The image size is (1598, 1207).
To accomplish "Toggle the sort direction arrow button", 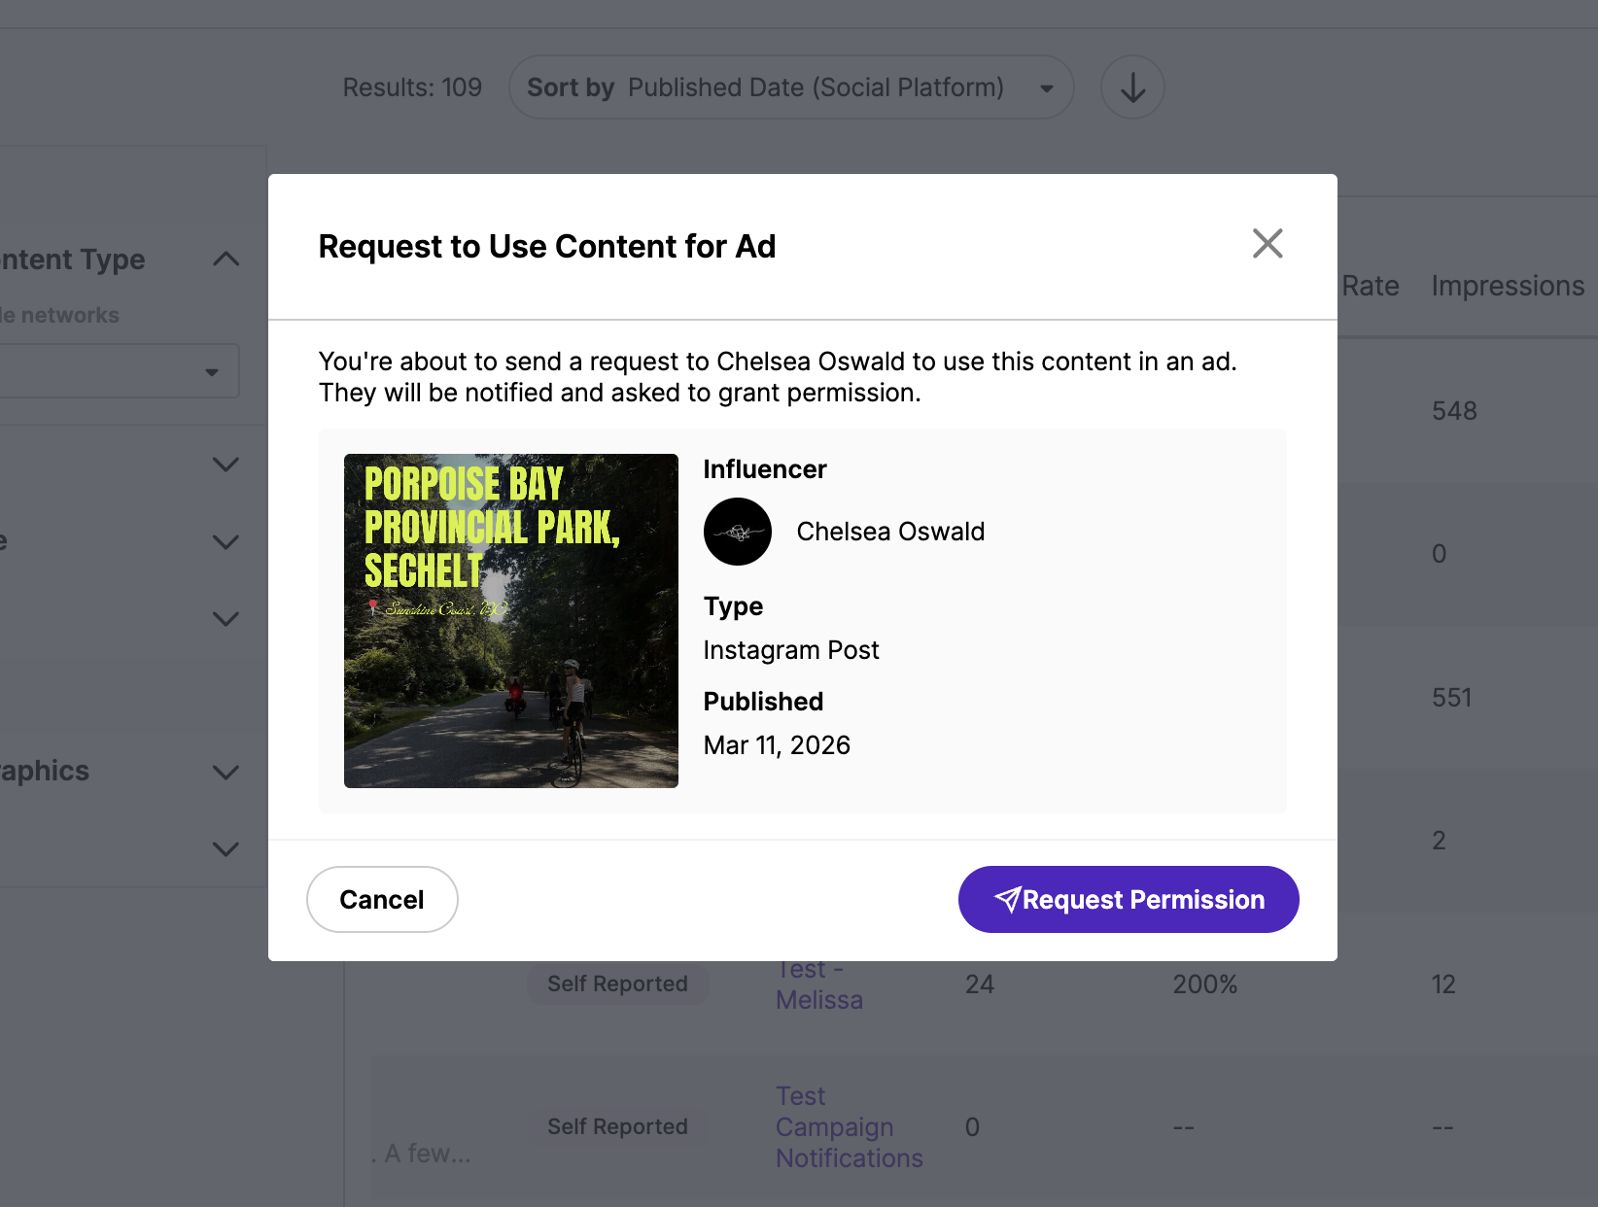I will (x=1132, y=87).
